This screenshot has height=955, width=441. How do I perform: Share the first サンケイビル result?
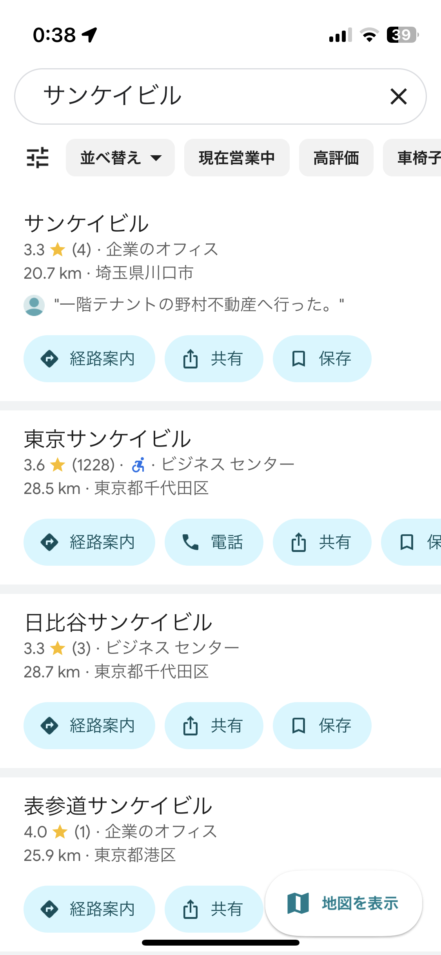click(214, 359)
